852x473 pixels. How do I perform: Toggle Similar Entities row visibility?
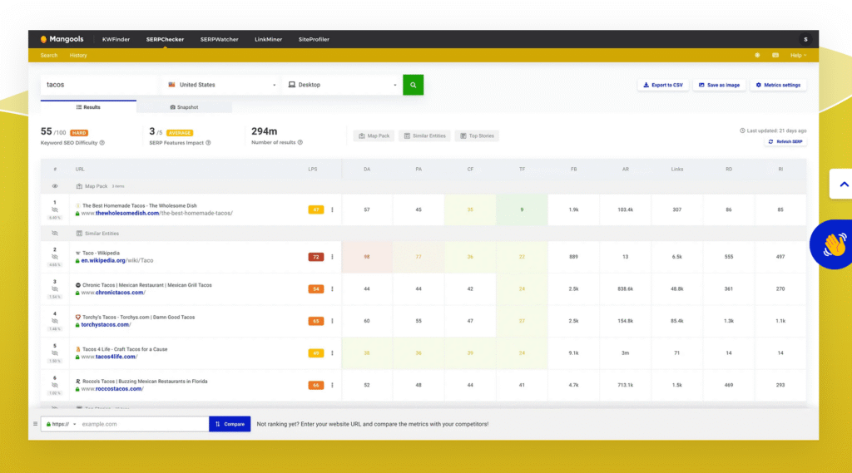click(55, 234)
